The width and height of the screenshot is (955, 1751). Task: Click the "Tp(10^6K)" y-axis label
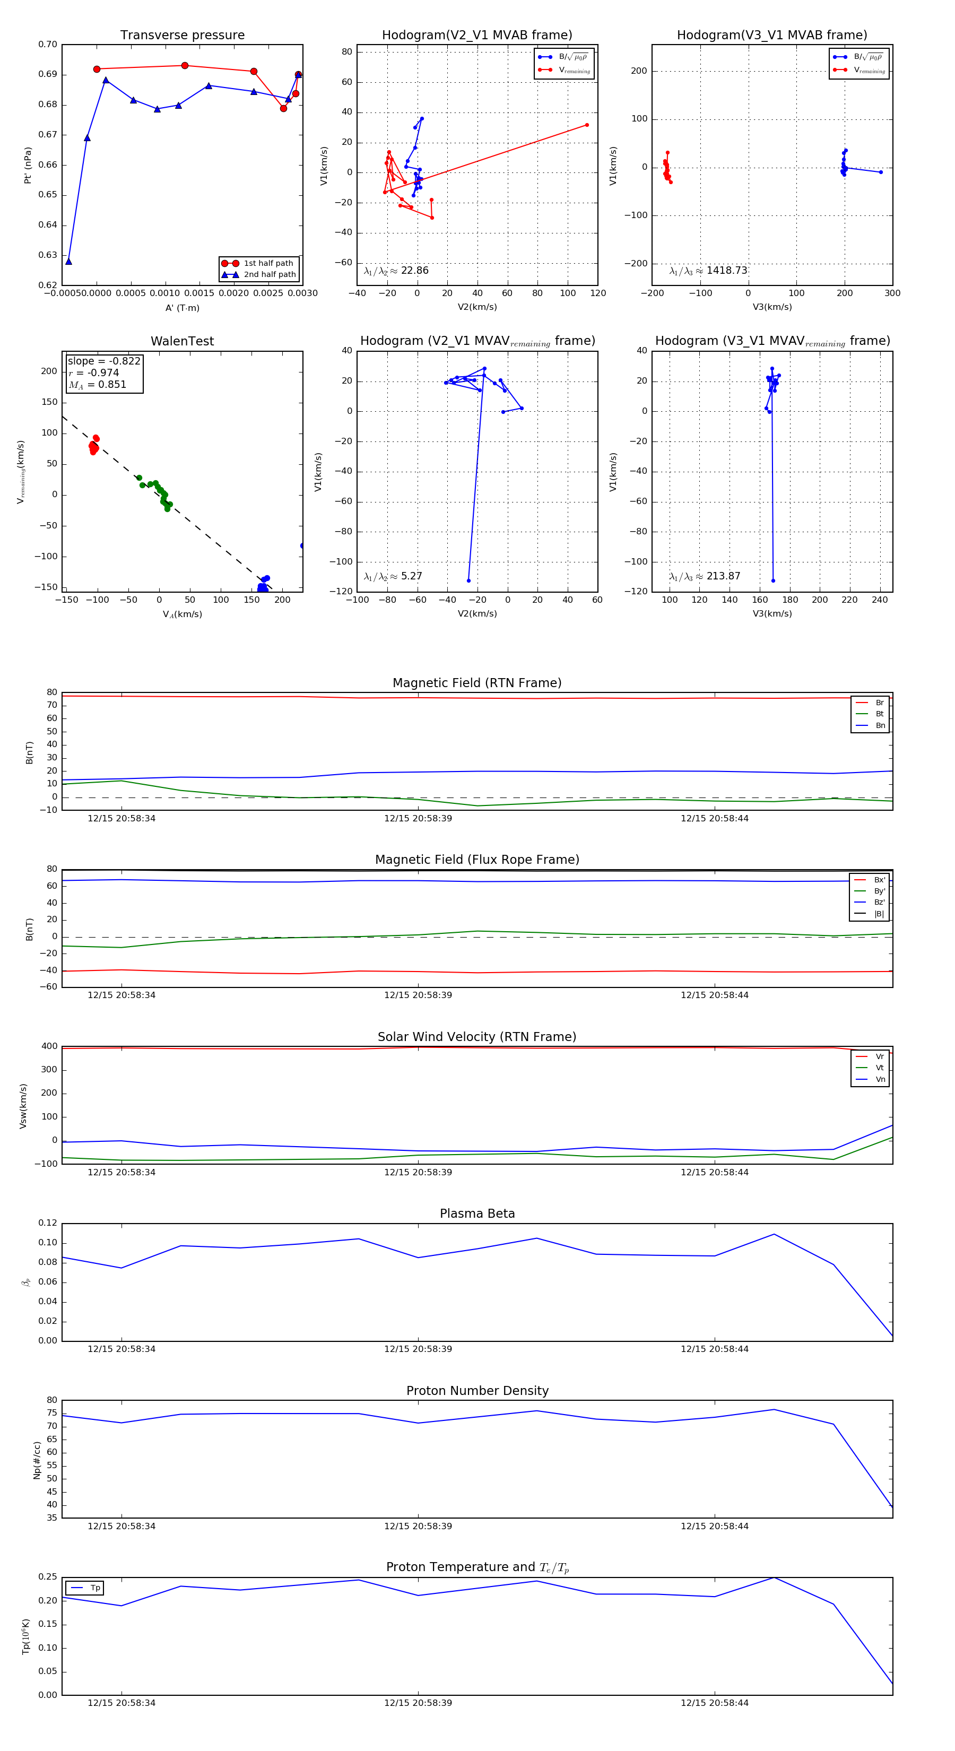[x=26, y=1636]
